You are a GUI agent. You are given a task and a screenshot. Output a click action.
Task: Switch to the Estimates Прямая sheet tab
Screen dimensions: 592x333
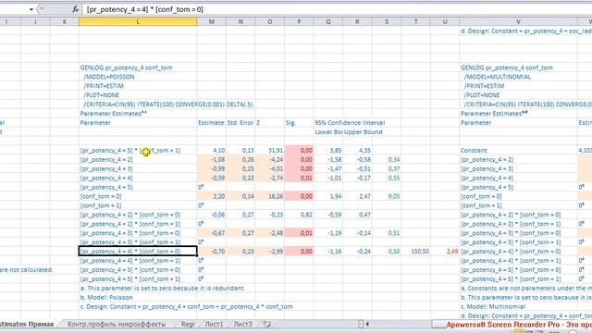[x=27, y=324]
